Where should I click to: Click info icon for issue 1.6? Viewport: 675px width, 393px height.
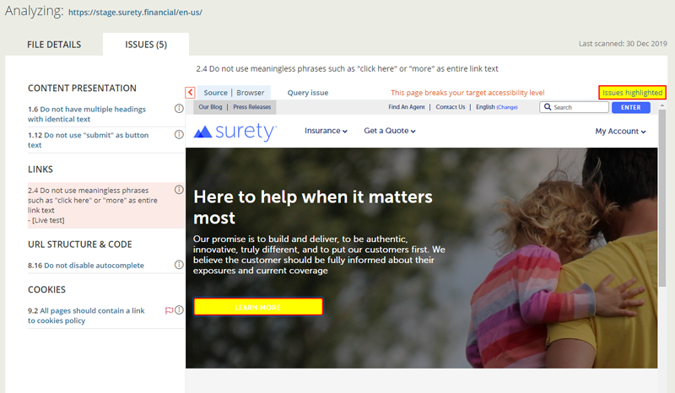[179, 109]
